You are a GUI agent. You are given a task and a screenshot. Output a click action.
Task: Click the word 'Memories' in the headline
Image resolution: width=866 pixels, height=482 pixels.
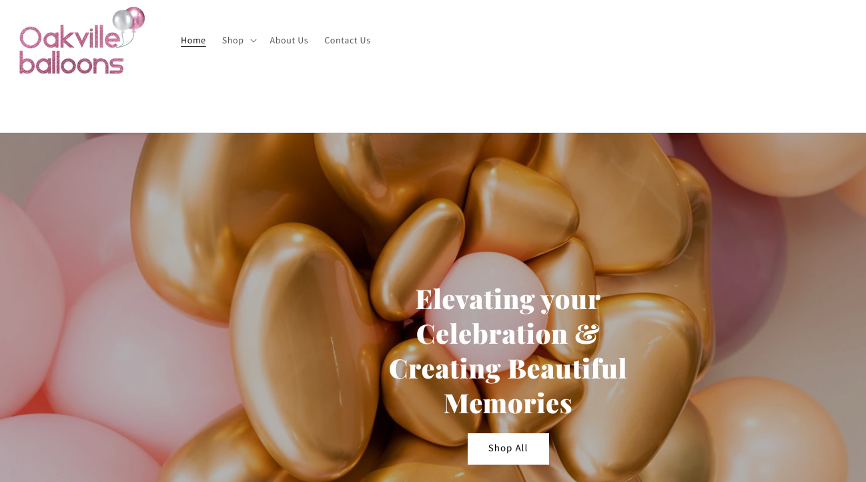[508, 403]
